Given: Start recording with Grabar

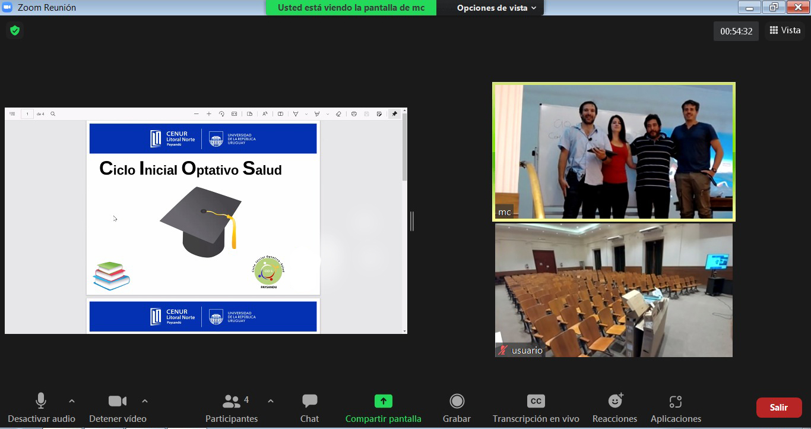Looking at the screenshot, I should [457, 408].
